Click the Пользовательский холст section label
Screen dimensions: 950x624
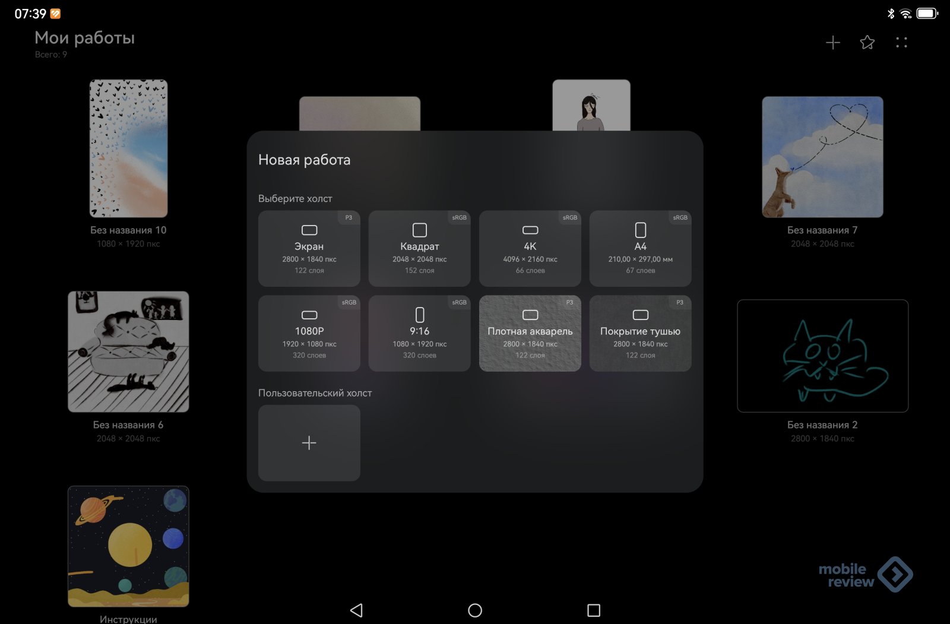point(315,393)
